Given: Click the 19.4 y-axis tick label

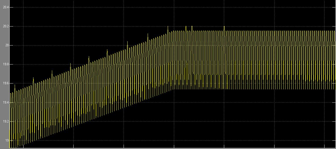Looking at the screenshot, I should click(x=6, y=102).
